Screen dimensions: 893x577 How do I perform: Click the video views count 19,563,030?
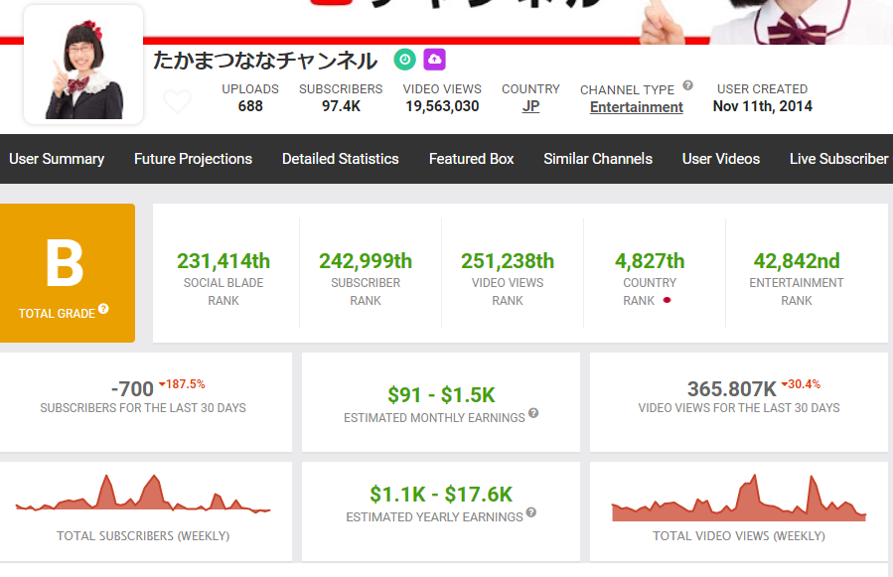[x=442, y=106]
